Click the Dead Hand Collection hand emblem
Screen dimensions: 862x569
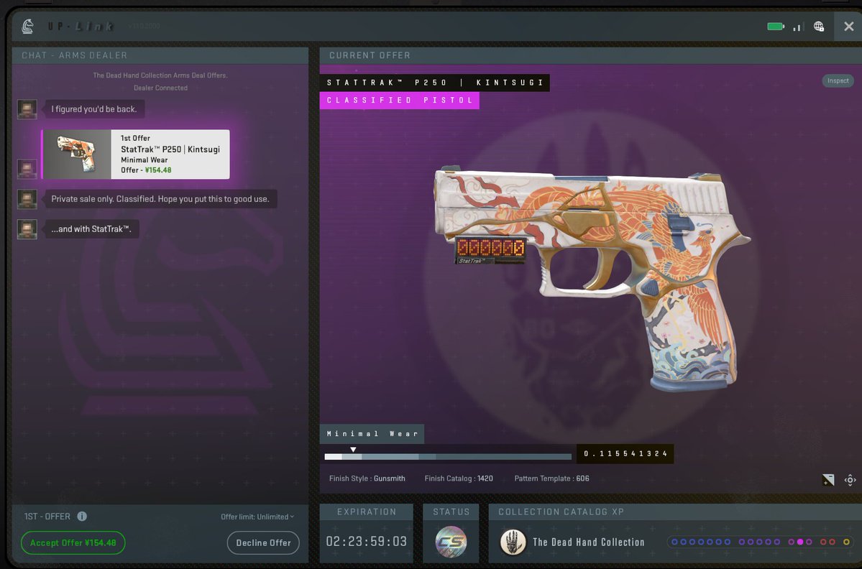(x=513, y=542)
